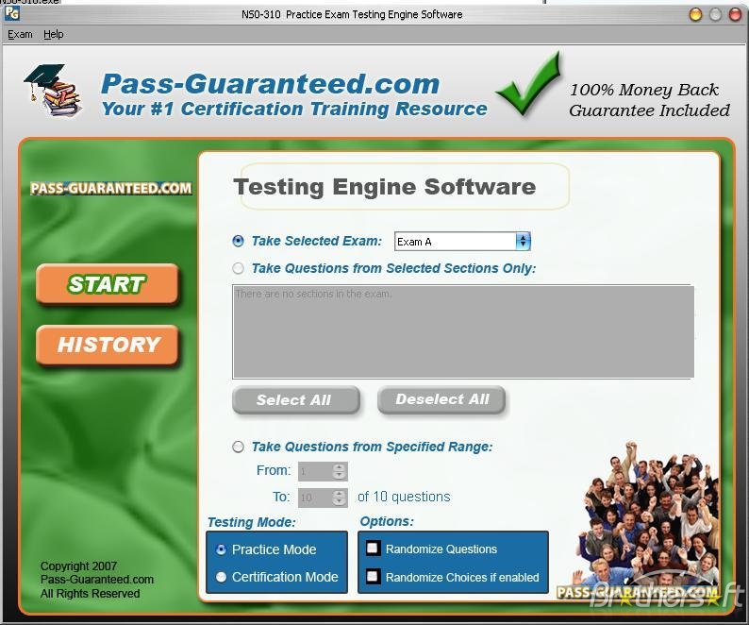The width and height of the screenshot is (749, 625).
Task: Open the Exam A dropdown
Action: [x=462, y=242]
